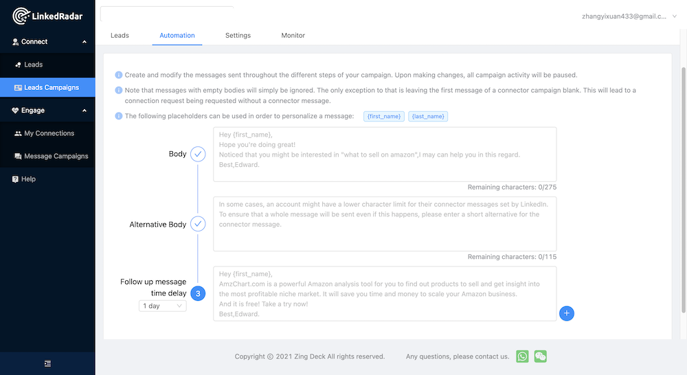This screenshot has width=687, height=375.
Task: Click the 'Alternative Body' label
Action: (158, 225)
